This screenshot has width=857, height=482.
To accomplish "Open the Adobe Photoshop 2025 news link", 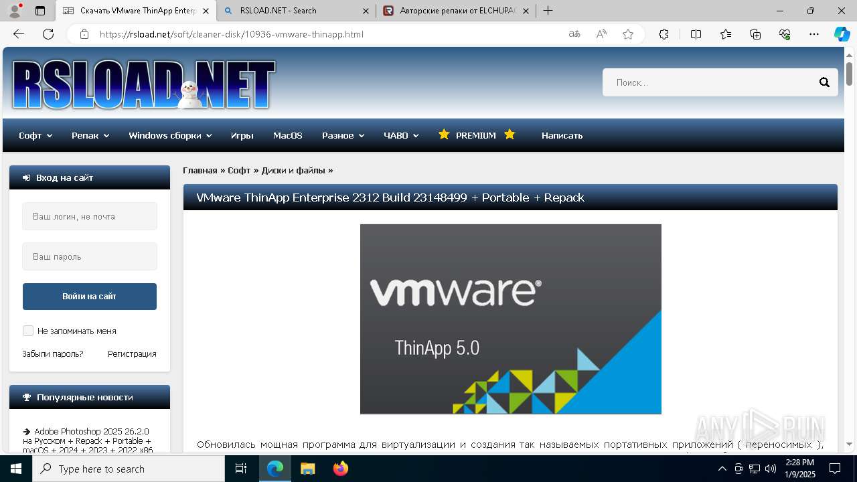I will [x=87, y=440].
